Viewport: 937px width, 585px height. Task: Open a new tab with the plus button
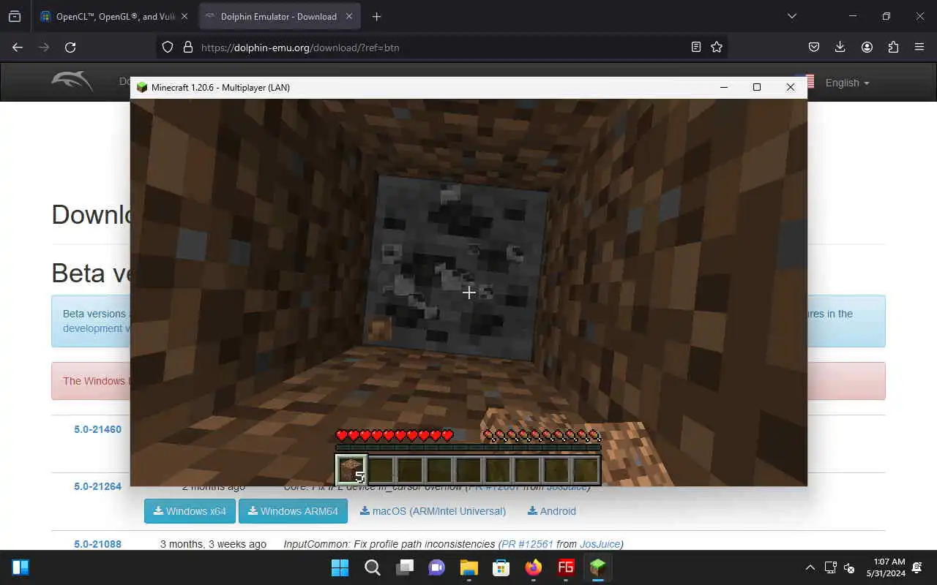(x=376, y=16)
